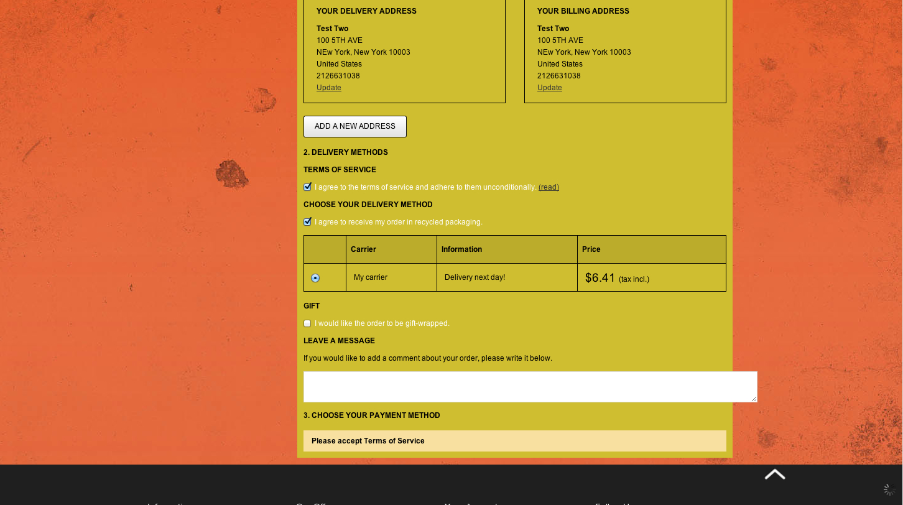Click 'Test Two' name in delivery address
903x505 pixels.
pos(333,29)
